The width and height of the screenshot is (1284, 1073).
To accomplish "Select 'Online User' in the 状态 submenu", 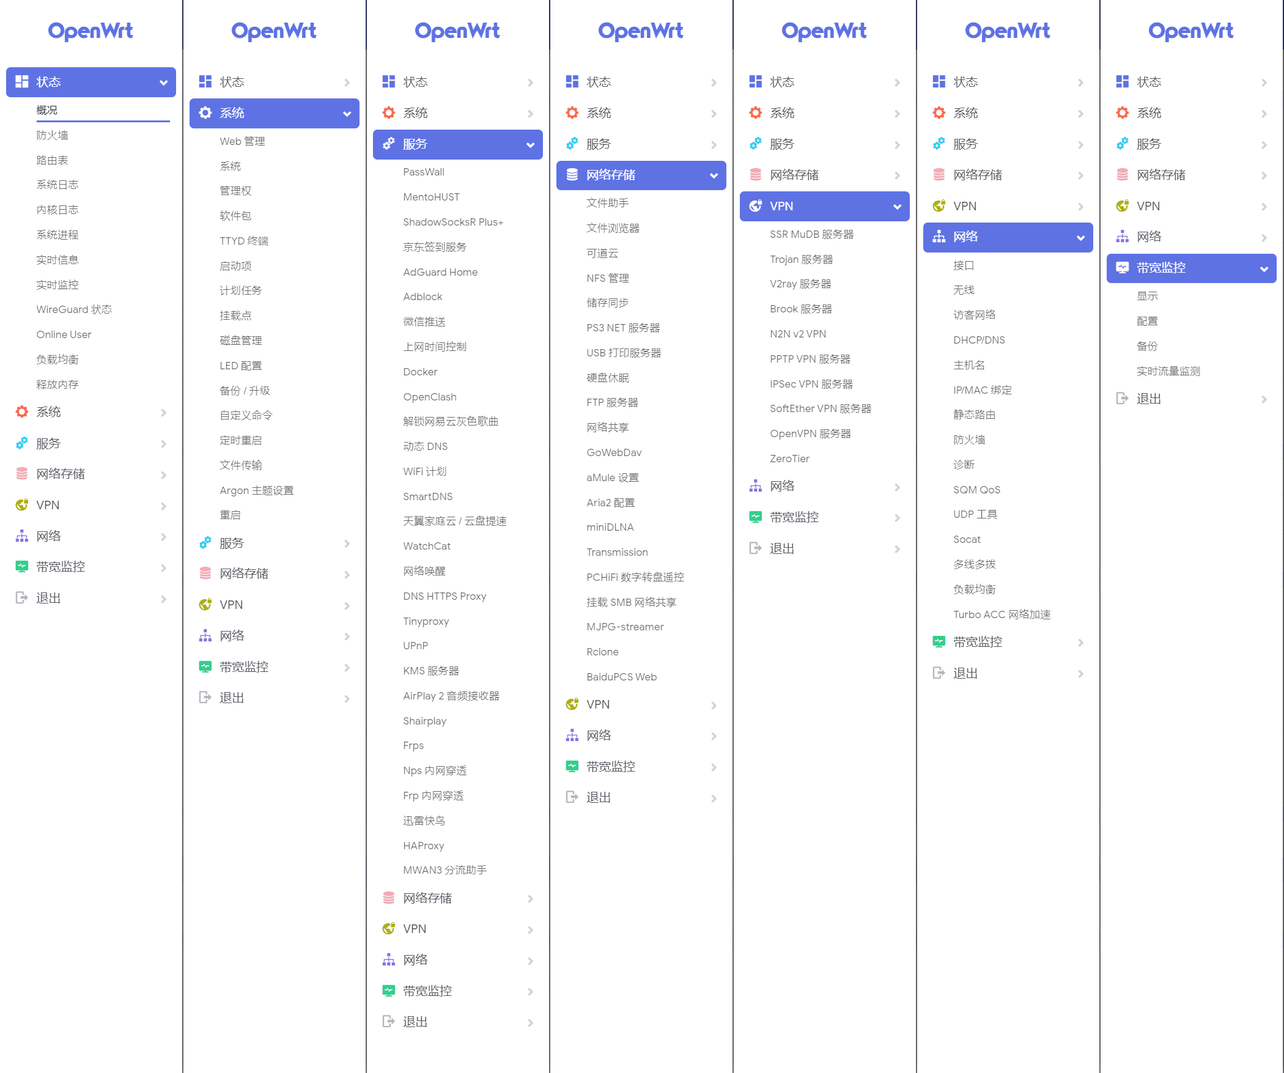I will 64,334.
